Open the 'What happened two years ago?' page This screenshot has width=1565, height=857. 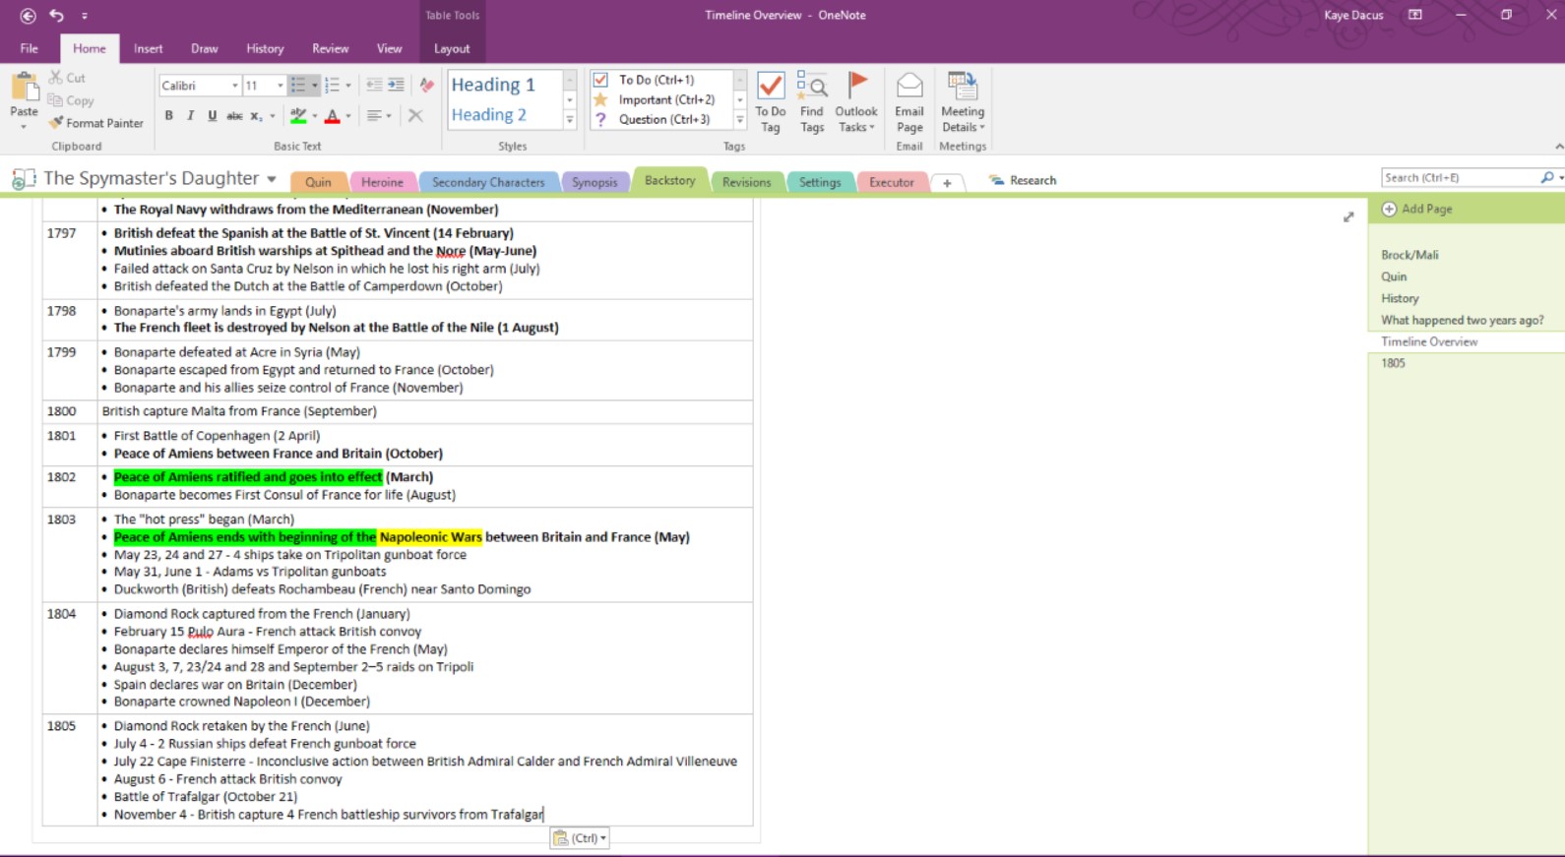1462,320
